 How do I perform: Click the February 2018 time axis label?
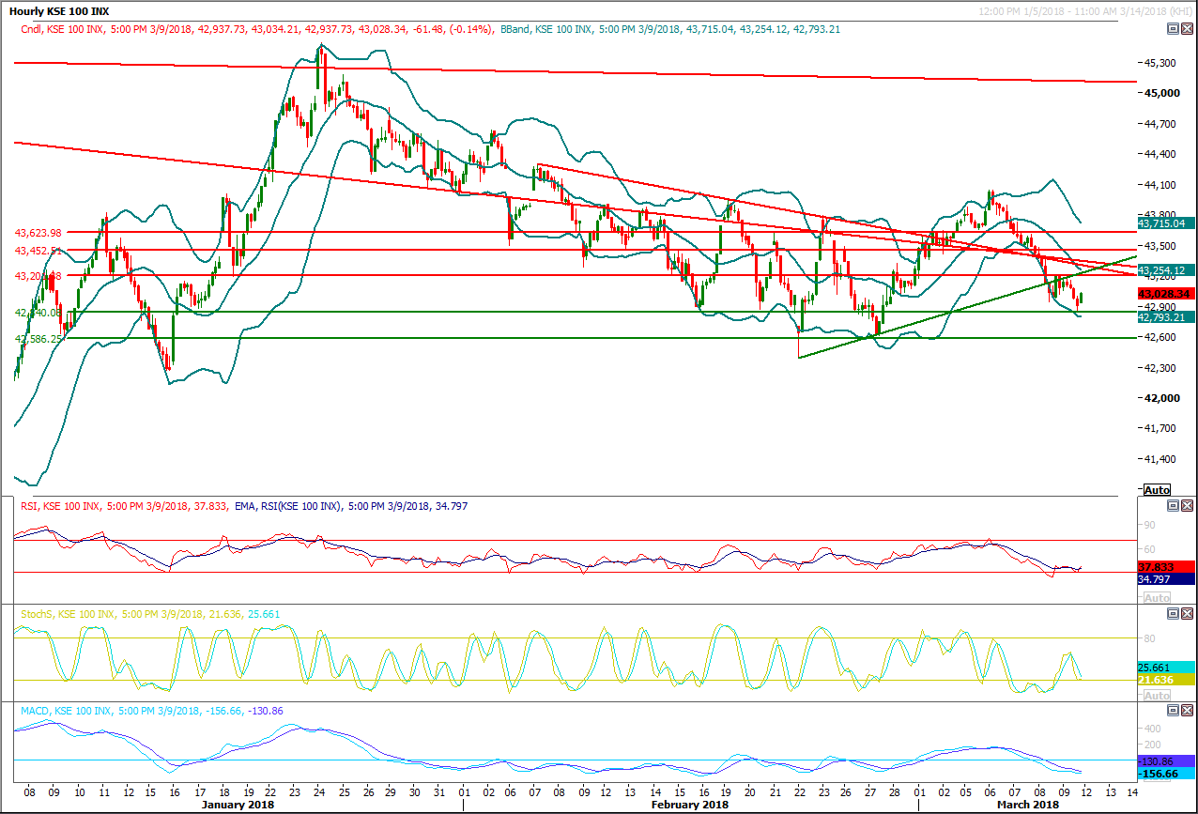click(x=692, y=805)
